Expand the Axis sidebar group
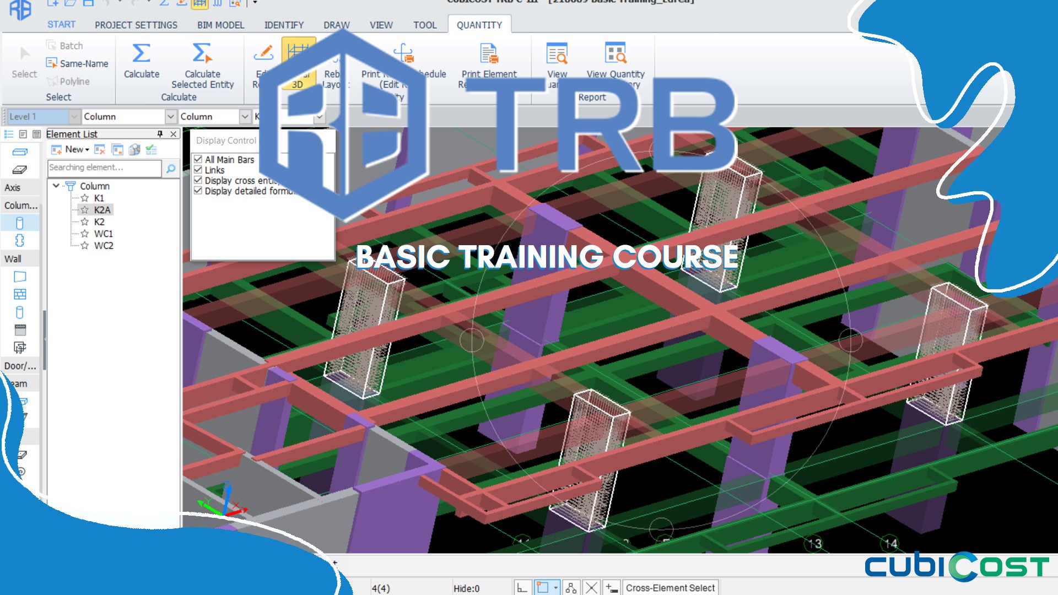This screenshot has width=1058, height=595. pyautogui.click(x=20, y=187)
